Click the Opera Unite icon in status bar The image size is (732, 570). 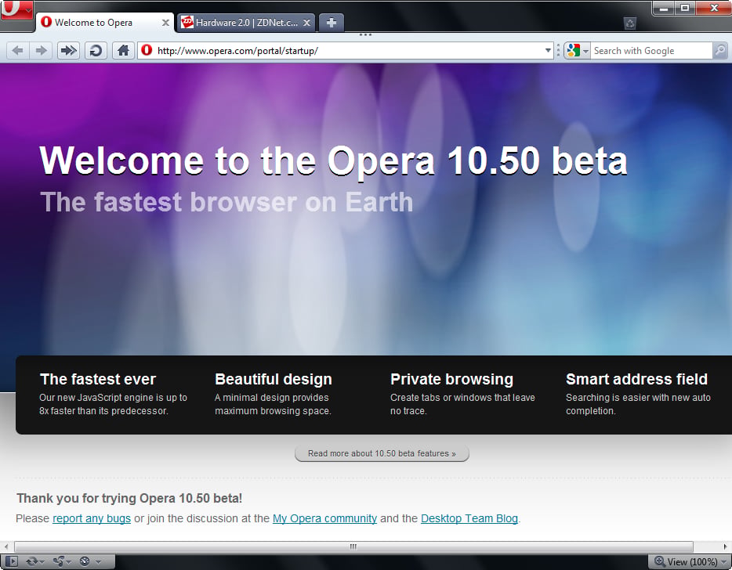coord(58,561)
